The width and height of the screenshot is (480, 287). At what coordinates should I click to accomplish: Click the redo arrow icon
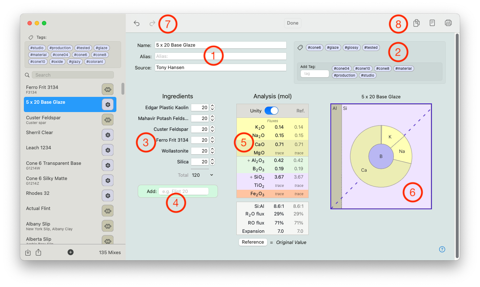click(x=153, y=23)
